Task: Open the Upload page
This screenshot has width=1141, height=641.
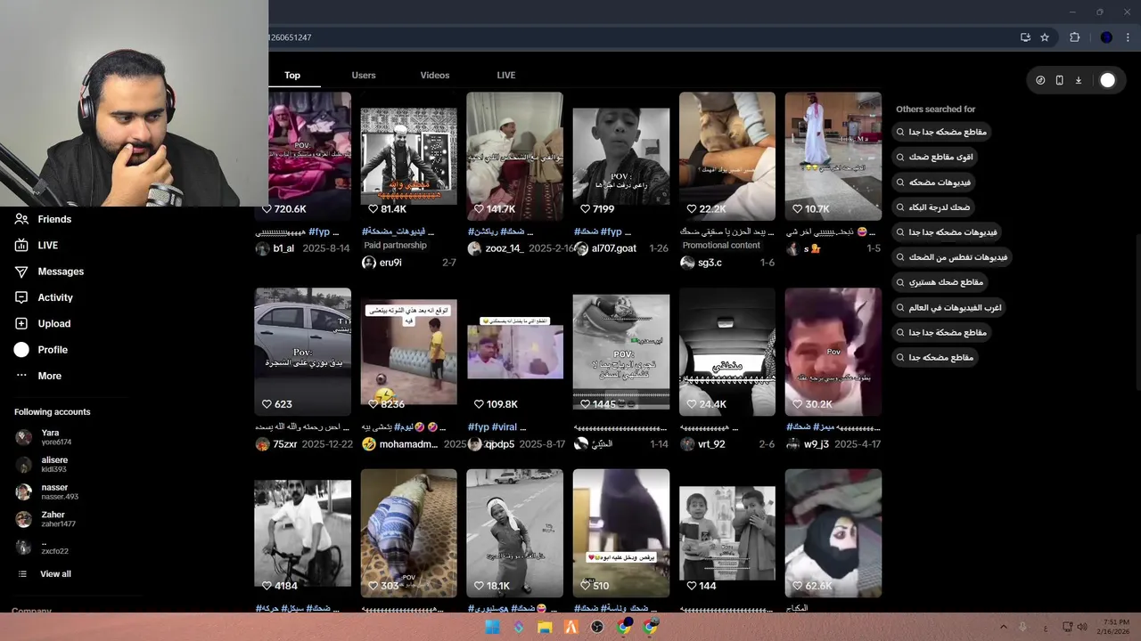Action: [53, 323]
